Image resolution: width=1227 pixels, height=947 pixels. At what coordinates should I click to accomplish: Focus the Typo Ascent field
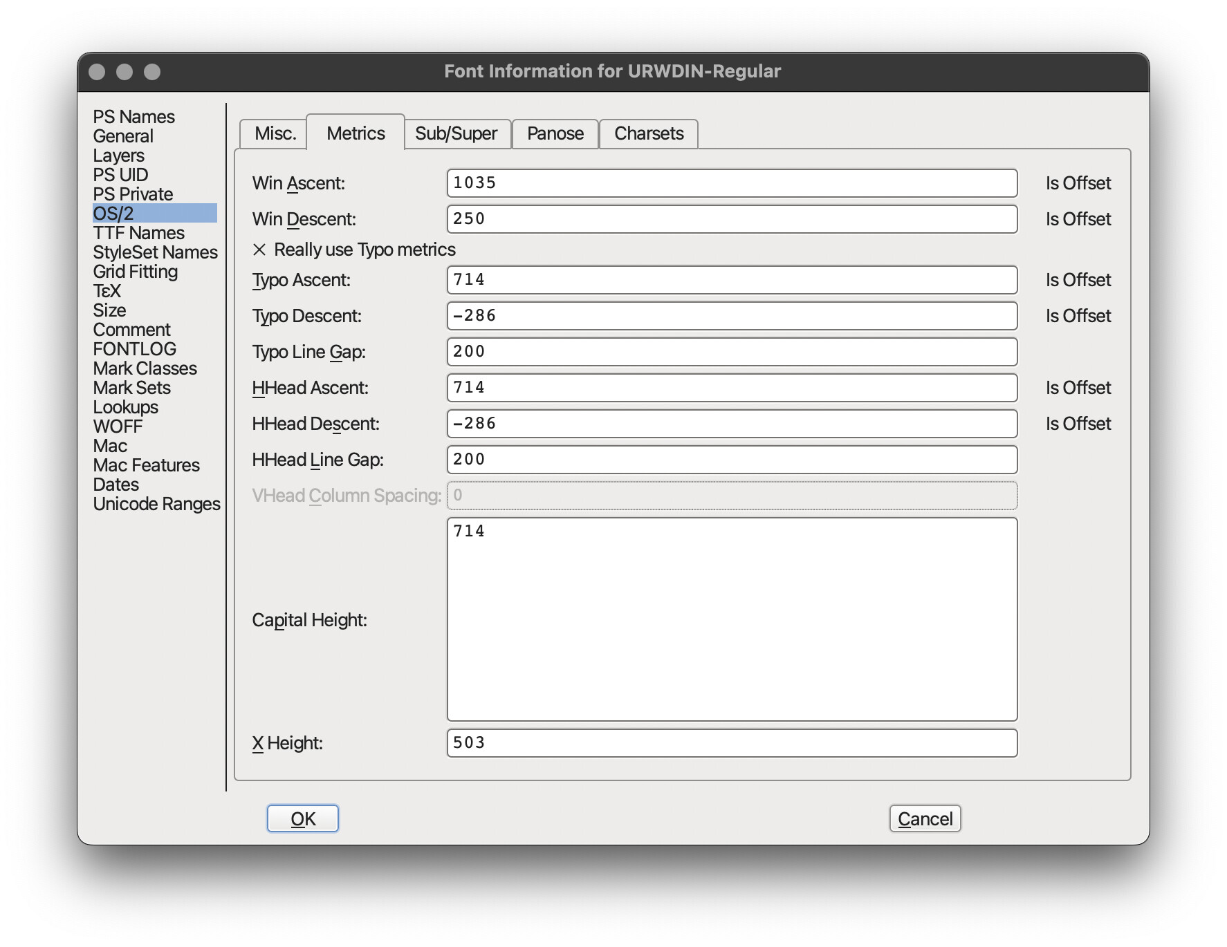pos(732,280)
